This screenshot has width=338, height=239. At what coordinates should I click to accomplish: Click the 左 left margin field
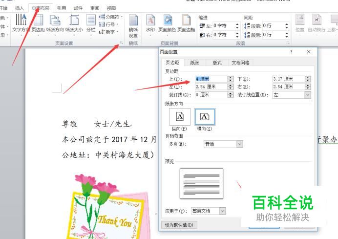(211, 87)
